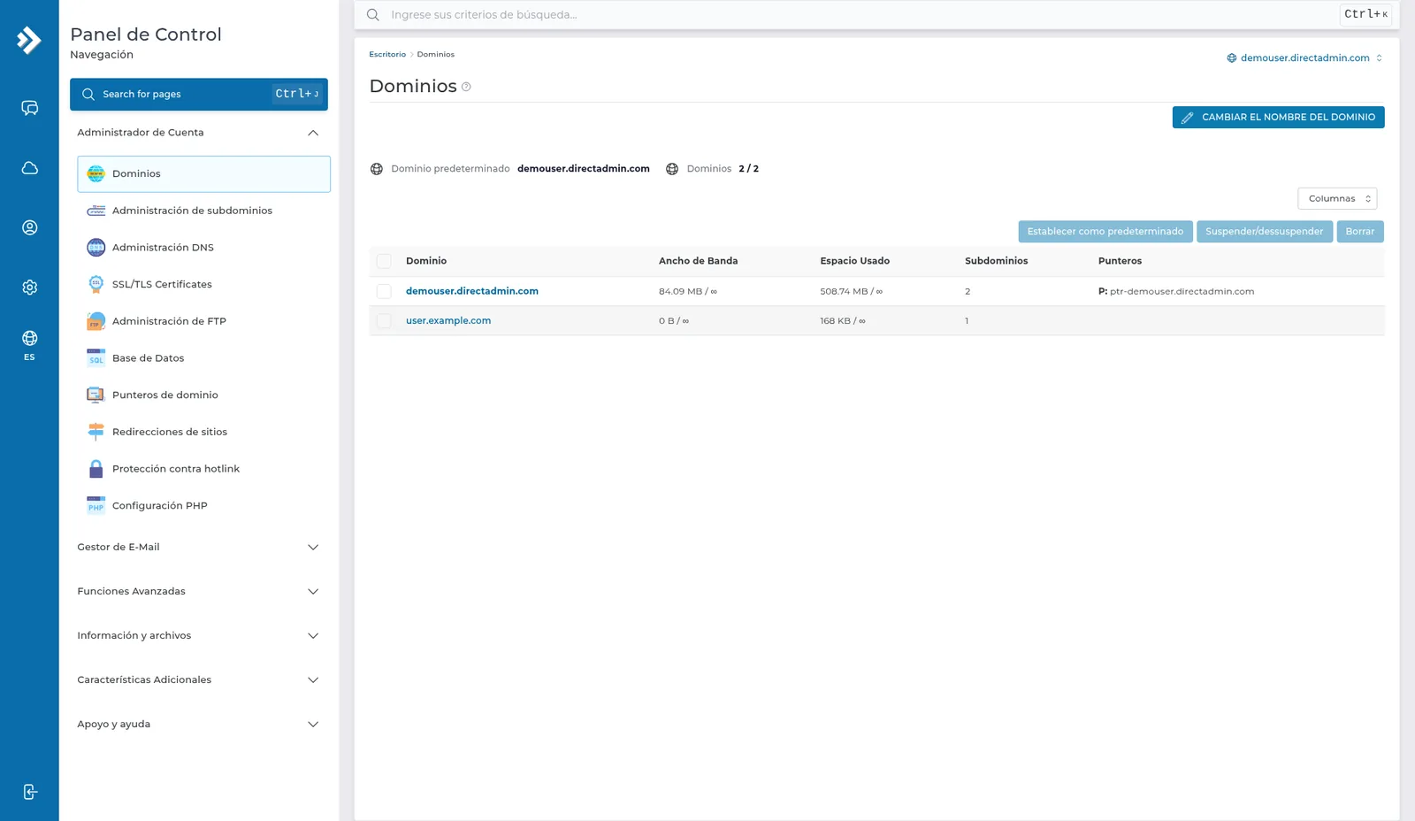
Task: Click the Cambiar el nombre del dominio button
Action: click(x=1278, y=117)
